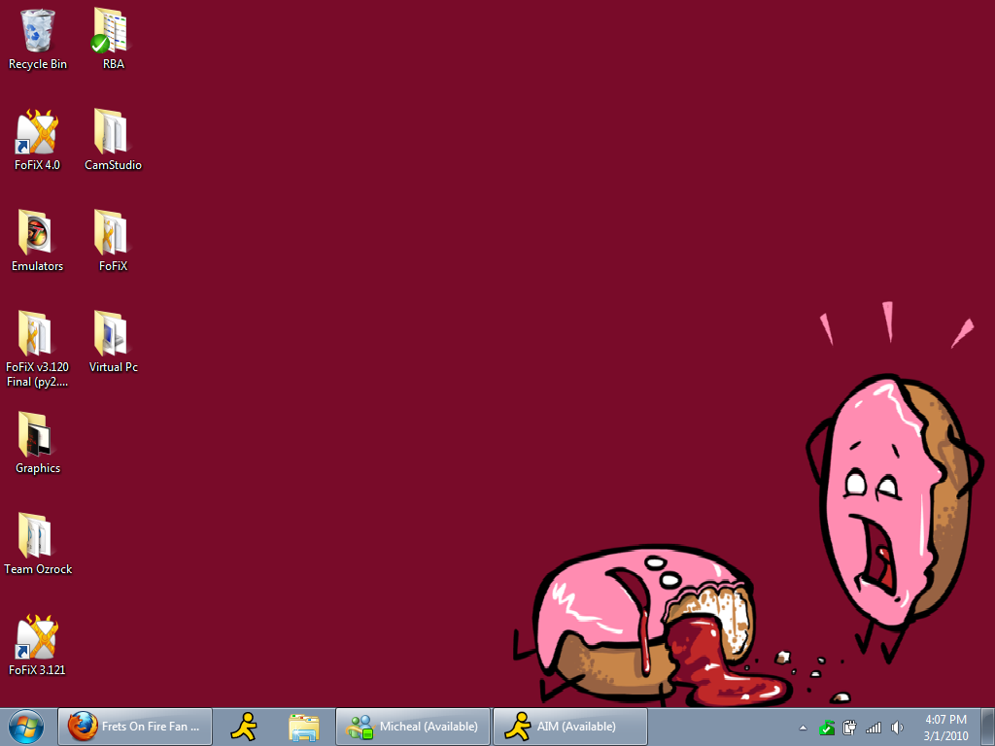Click the Graphics label text
Image resolution: width=995 pixels, height=746 pixels.
click(x=38, y=468)
